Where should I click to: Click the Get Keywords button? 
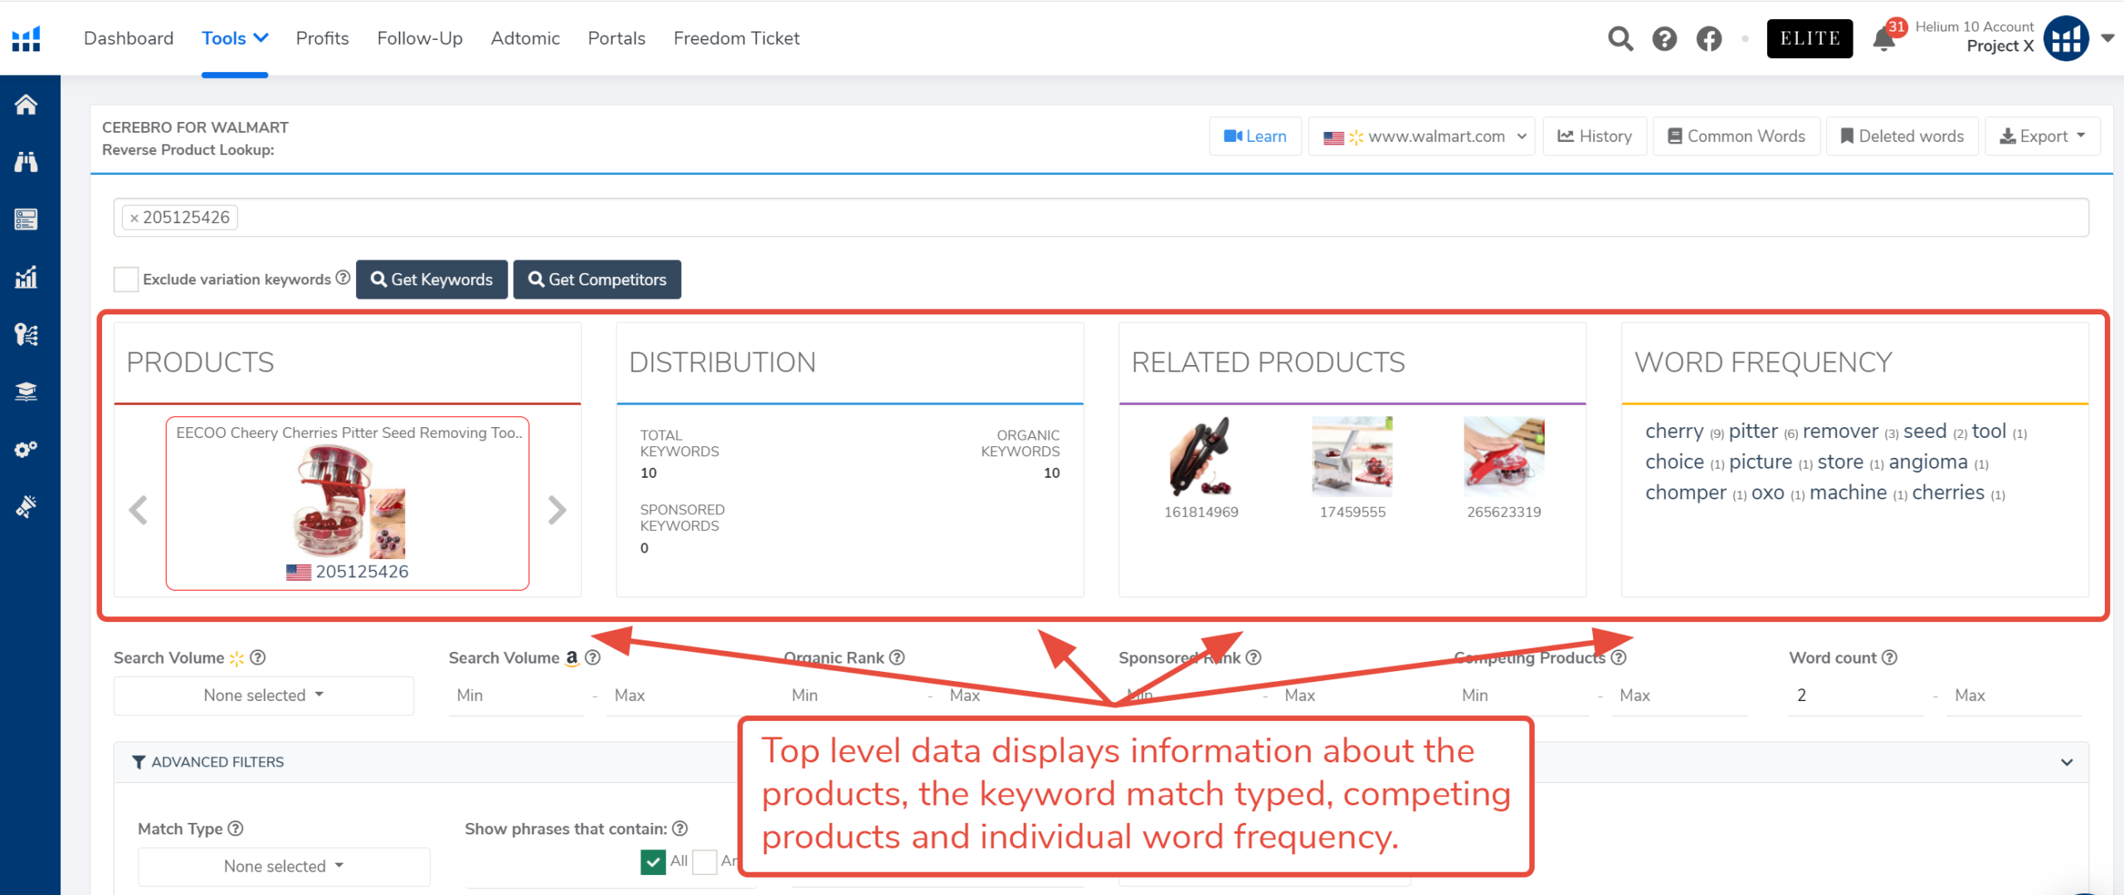(431, 280)
